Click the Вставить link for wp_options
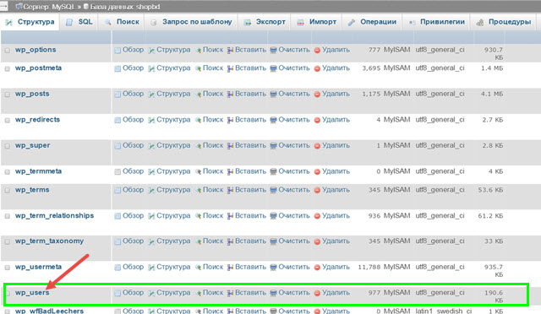The width and height of the screenshot is (541, 314). coord(250,50)
